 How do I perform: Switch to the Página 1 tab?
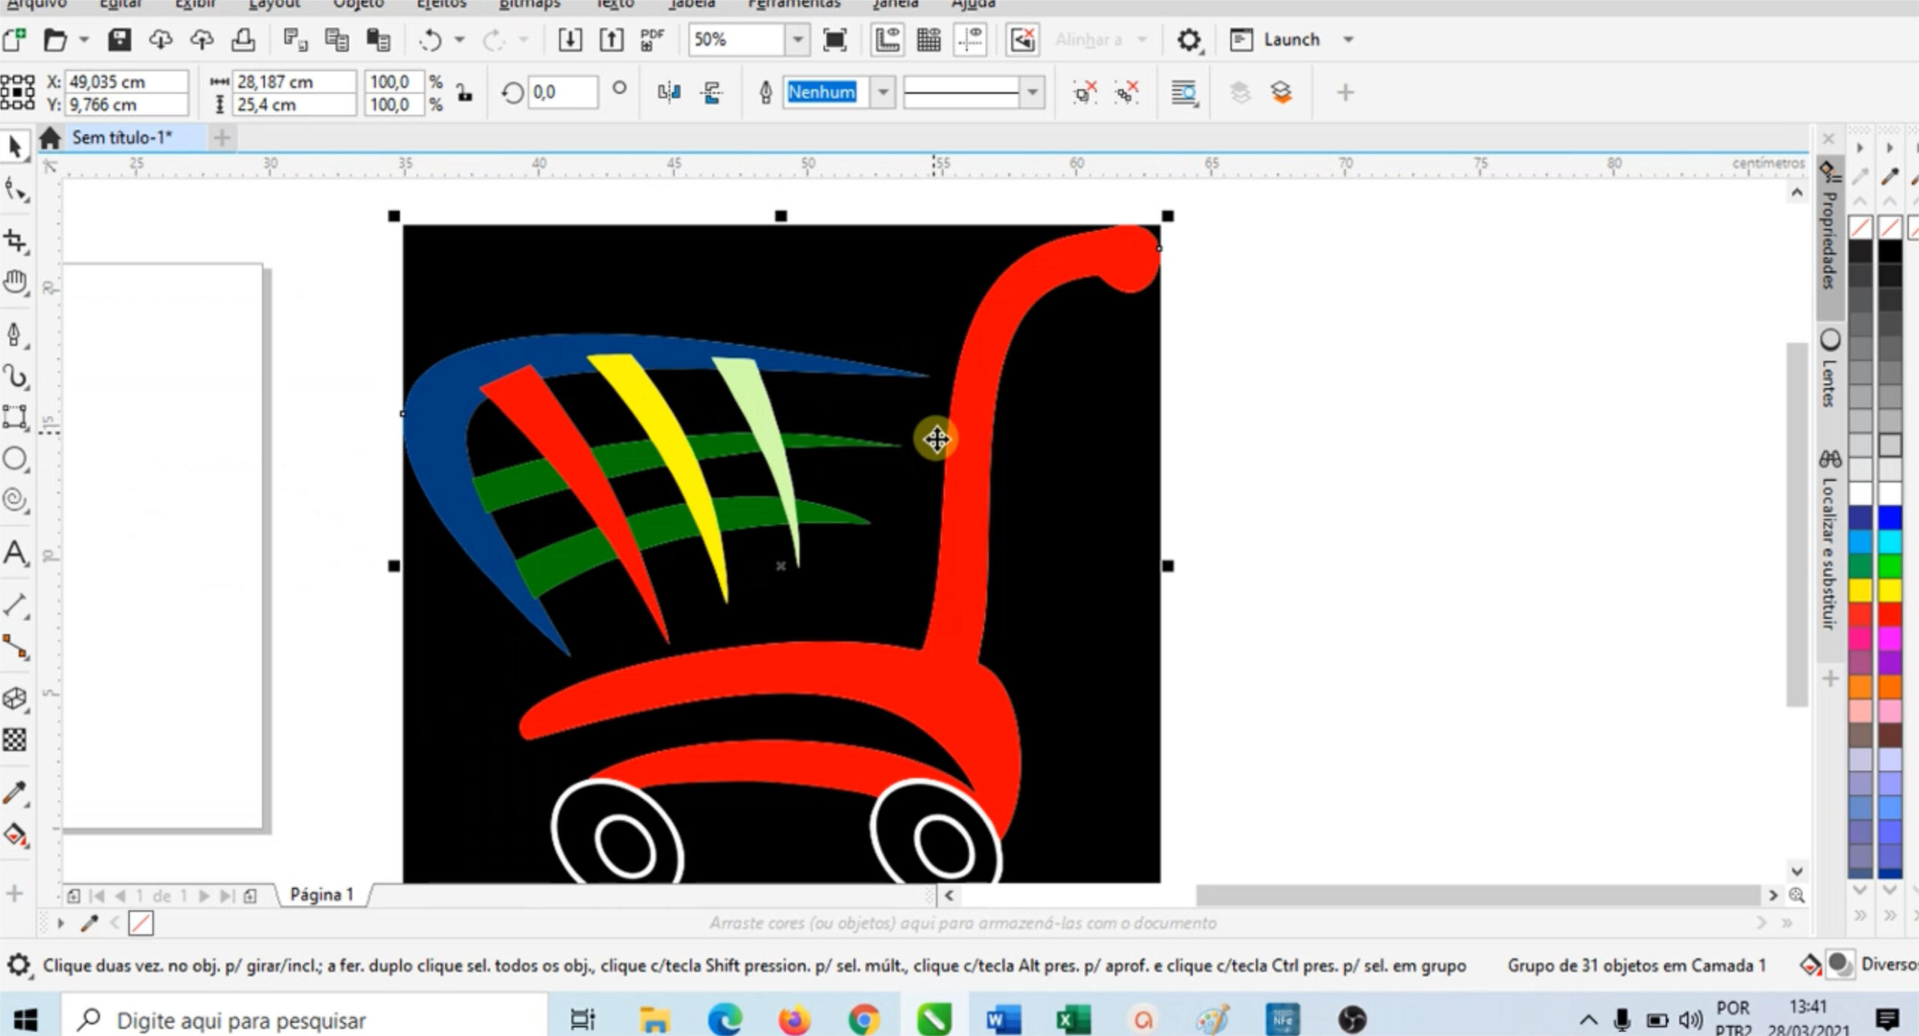322,894
